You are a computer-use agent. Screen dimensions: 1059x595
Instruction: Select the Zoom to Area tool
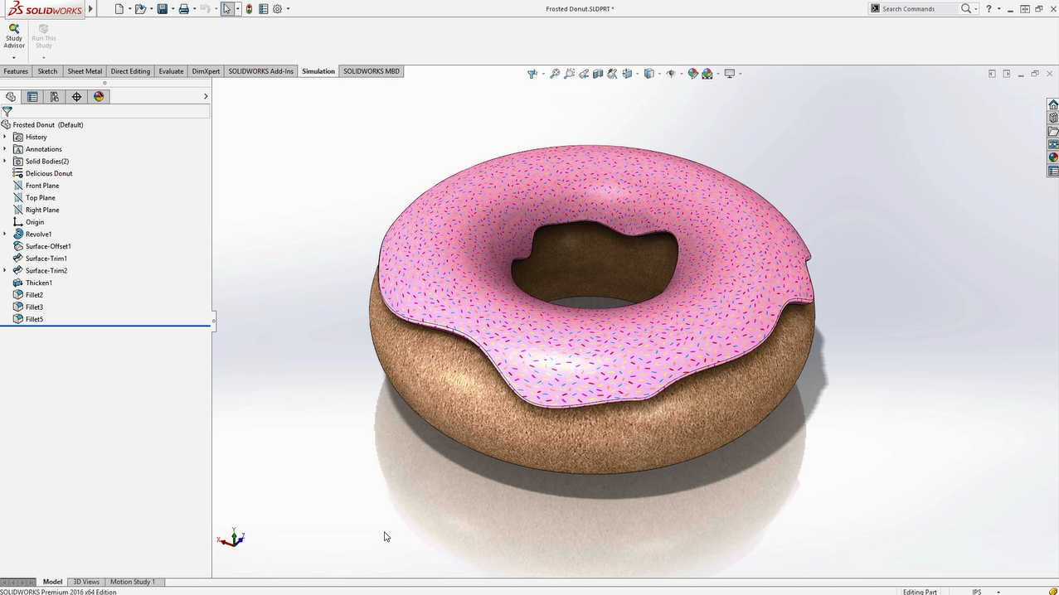click(569, 74)
